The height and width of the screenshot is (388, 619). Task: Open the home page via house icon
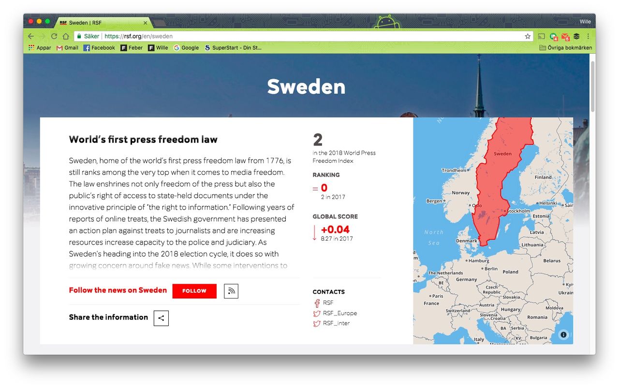(x=66, y=36)
